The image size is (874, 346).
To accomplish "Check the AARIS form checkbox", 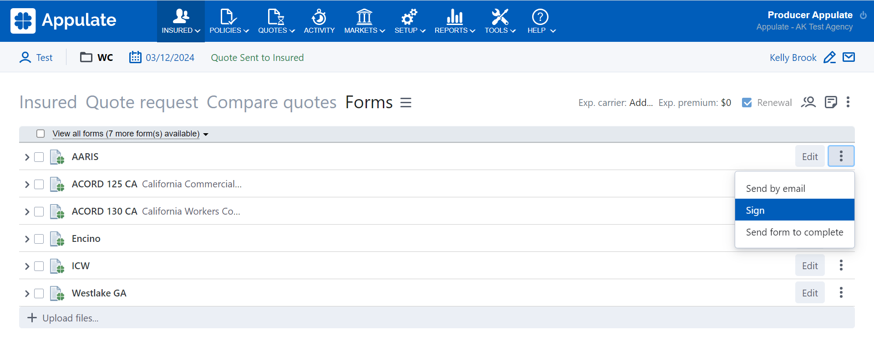I will click(39, 157).
